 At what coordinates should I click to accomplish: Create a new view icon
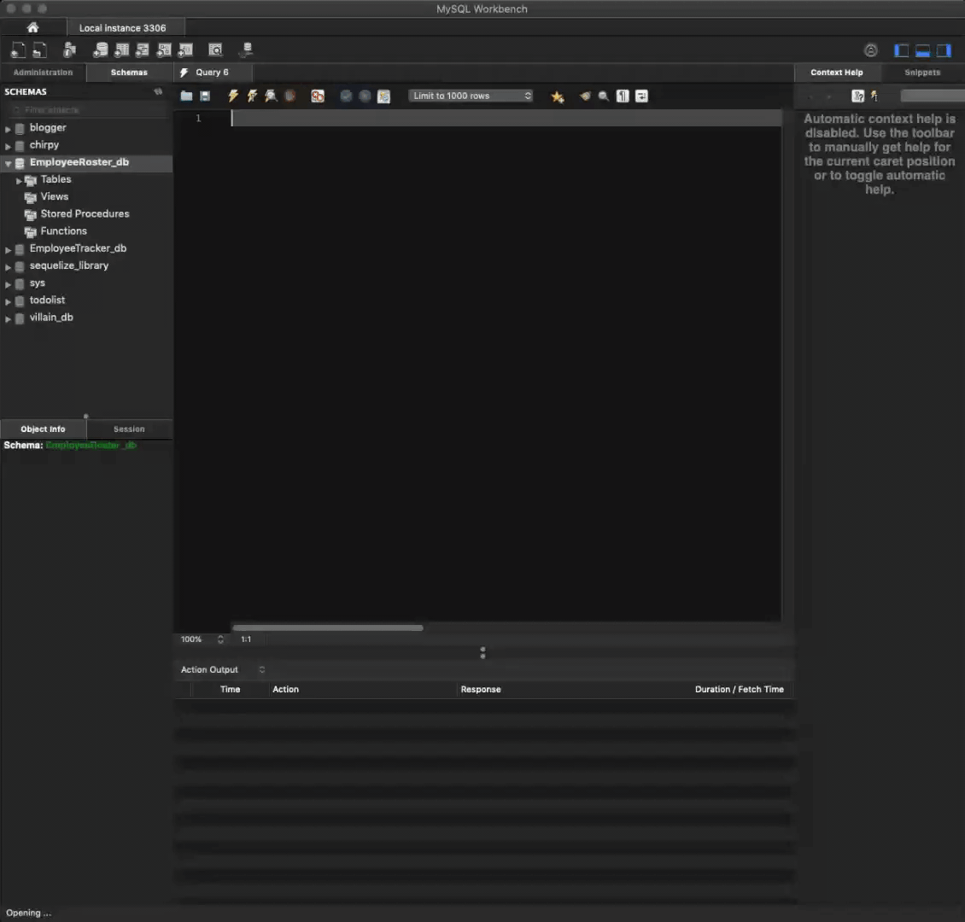[x=142, y=50]
